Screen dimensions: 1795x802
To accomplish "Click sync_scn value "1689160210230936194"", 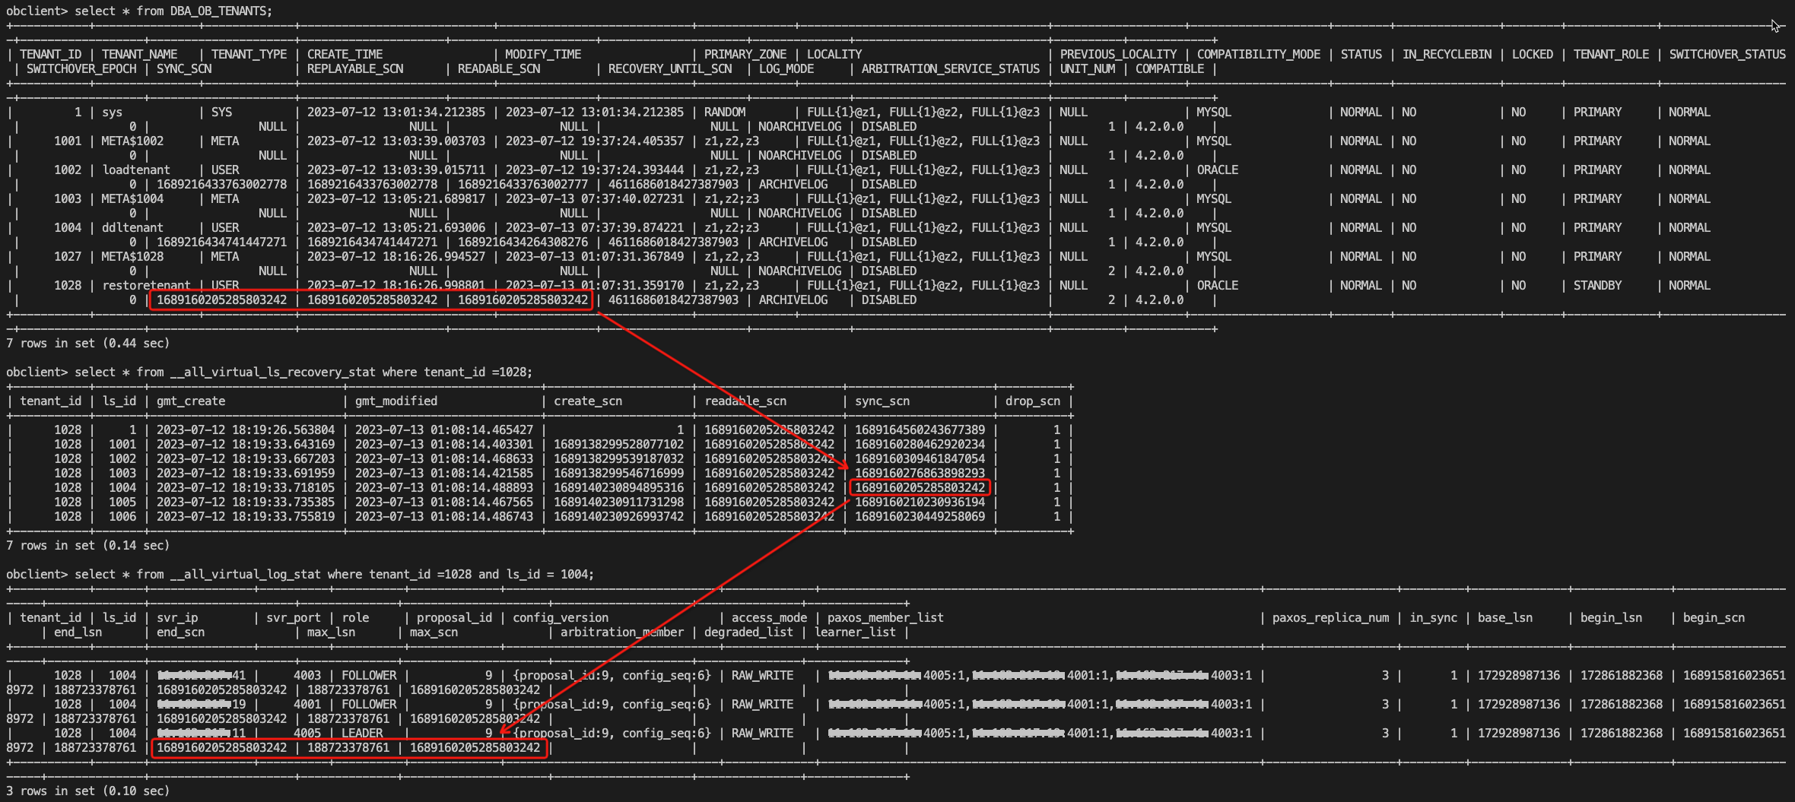I will coord(920,502).
